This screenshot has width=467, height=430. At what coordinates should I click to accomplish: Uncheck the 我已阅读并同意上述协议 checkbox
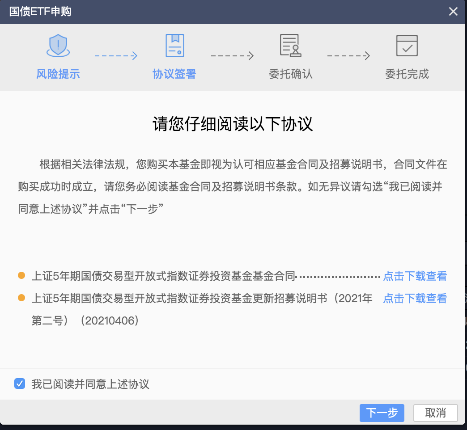tap(20, 384)
